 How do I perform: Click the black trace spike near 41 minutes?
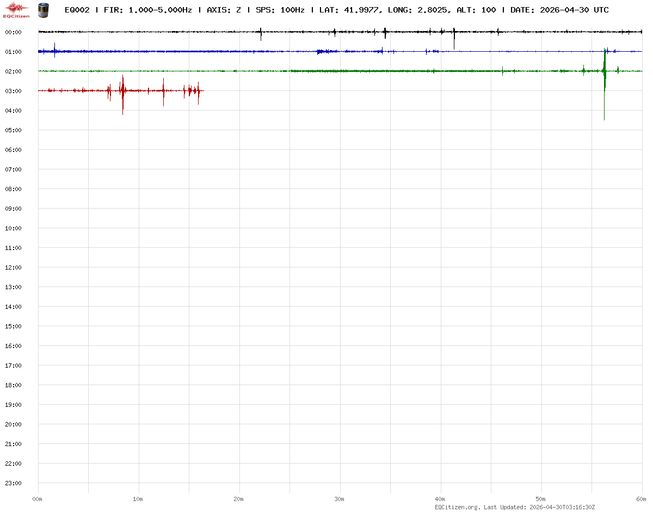pyautogui.click(x=454, y=38)
